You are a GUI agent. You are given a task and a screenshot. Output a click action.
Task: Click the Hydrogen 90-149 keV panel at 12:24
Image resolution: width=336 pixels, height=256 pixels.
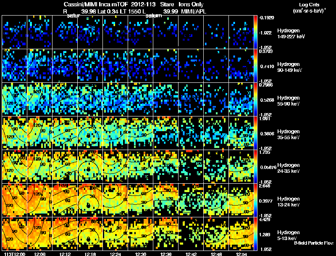(115, 66)
